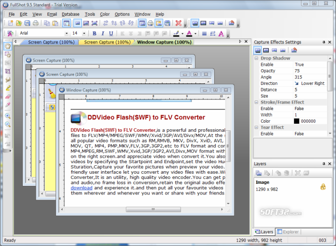Click the Print icon in main toolbar

(x=35, y=23)
